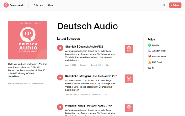Click the Podcast Index icon
185x116 pixels.
click(149, 57)
